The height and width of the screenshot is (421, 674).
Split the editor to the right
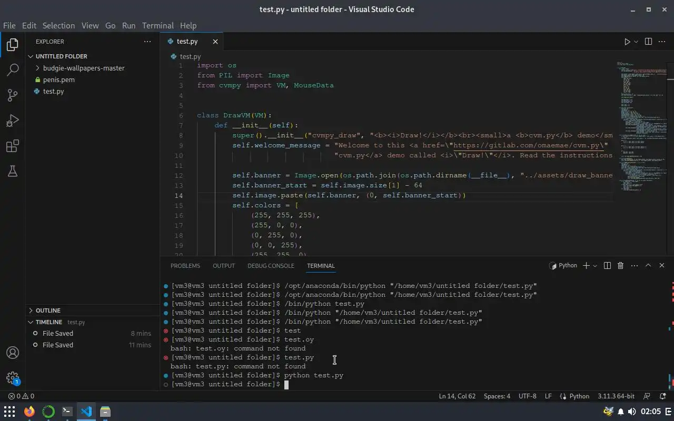click(648, 42)
